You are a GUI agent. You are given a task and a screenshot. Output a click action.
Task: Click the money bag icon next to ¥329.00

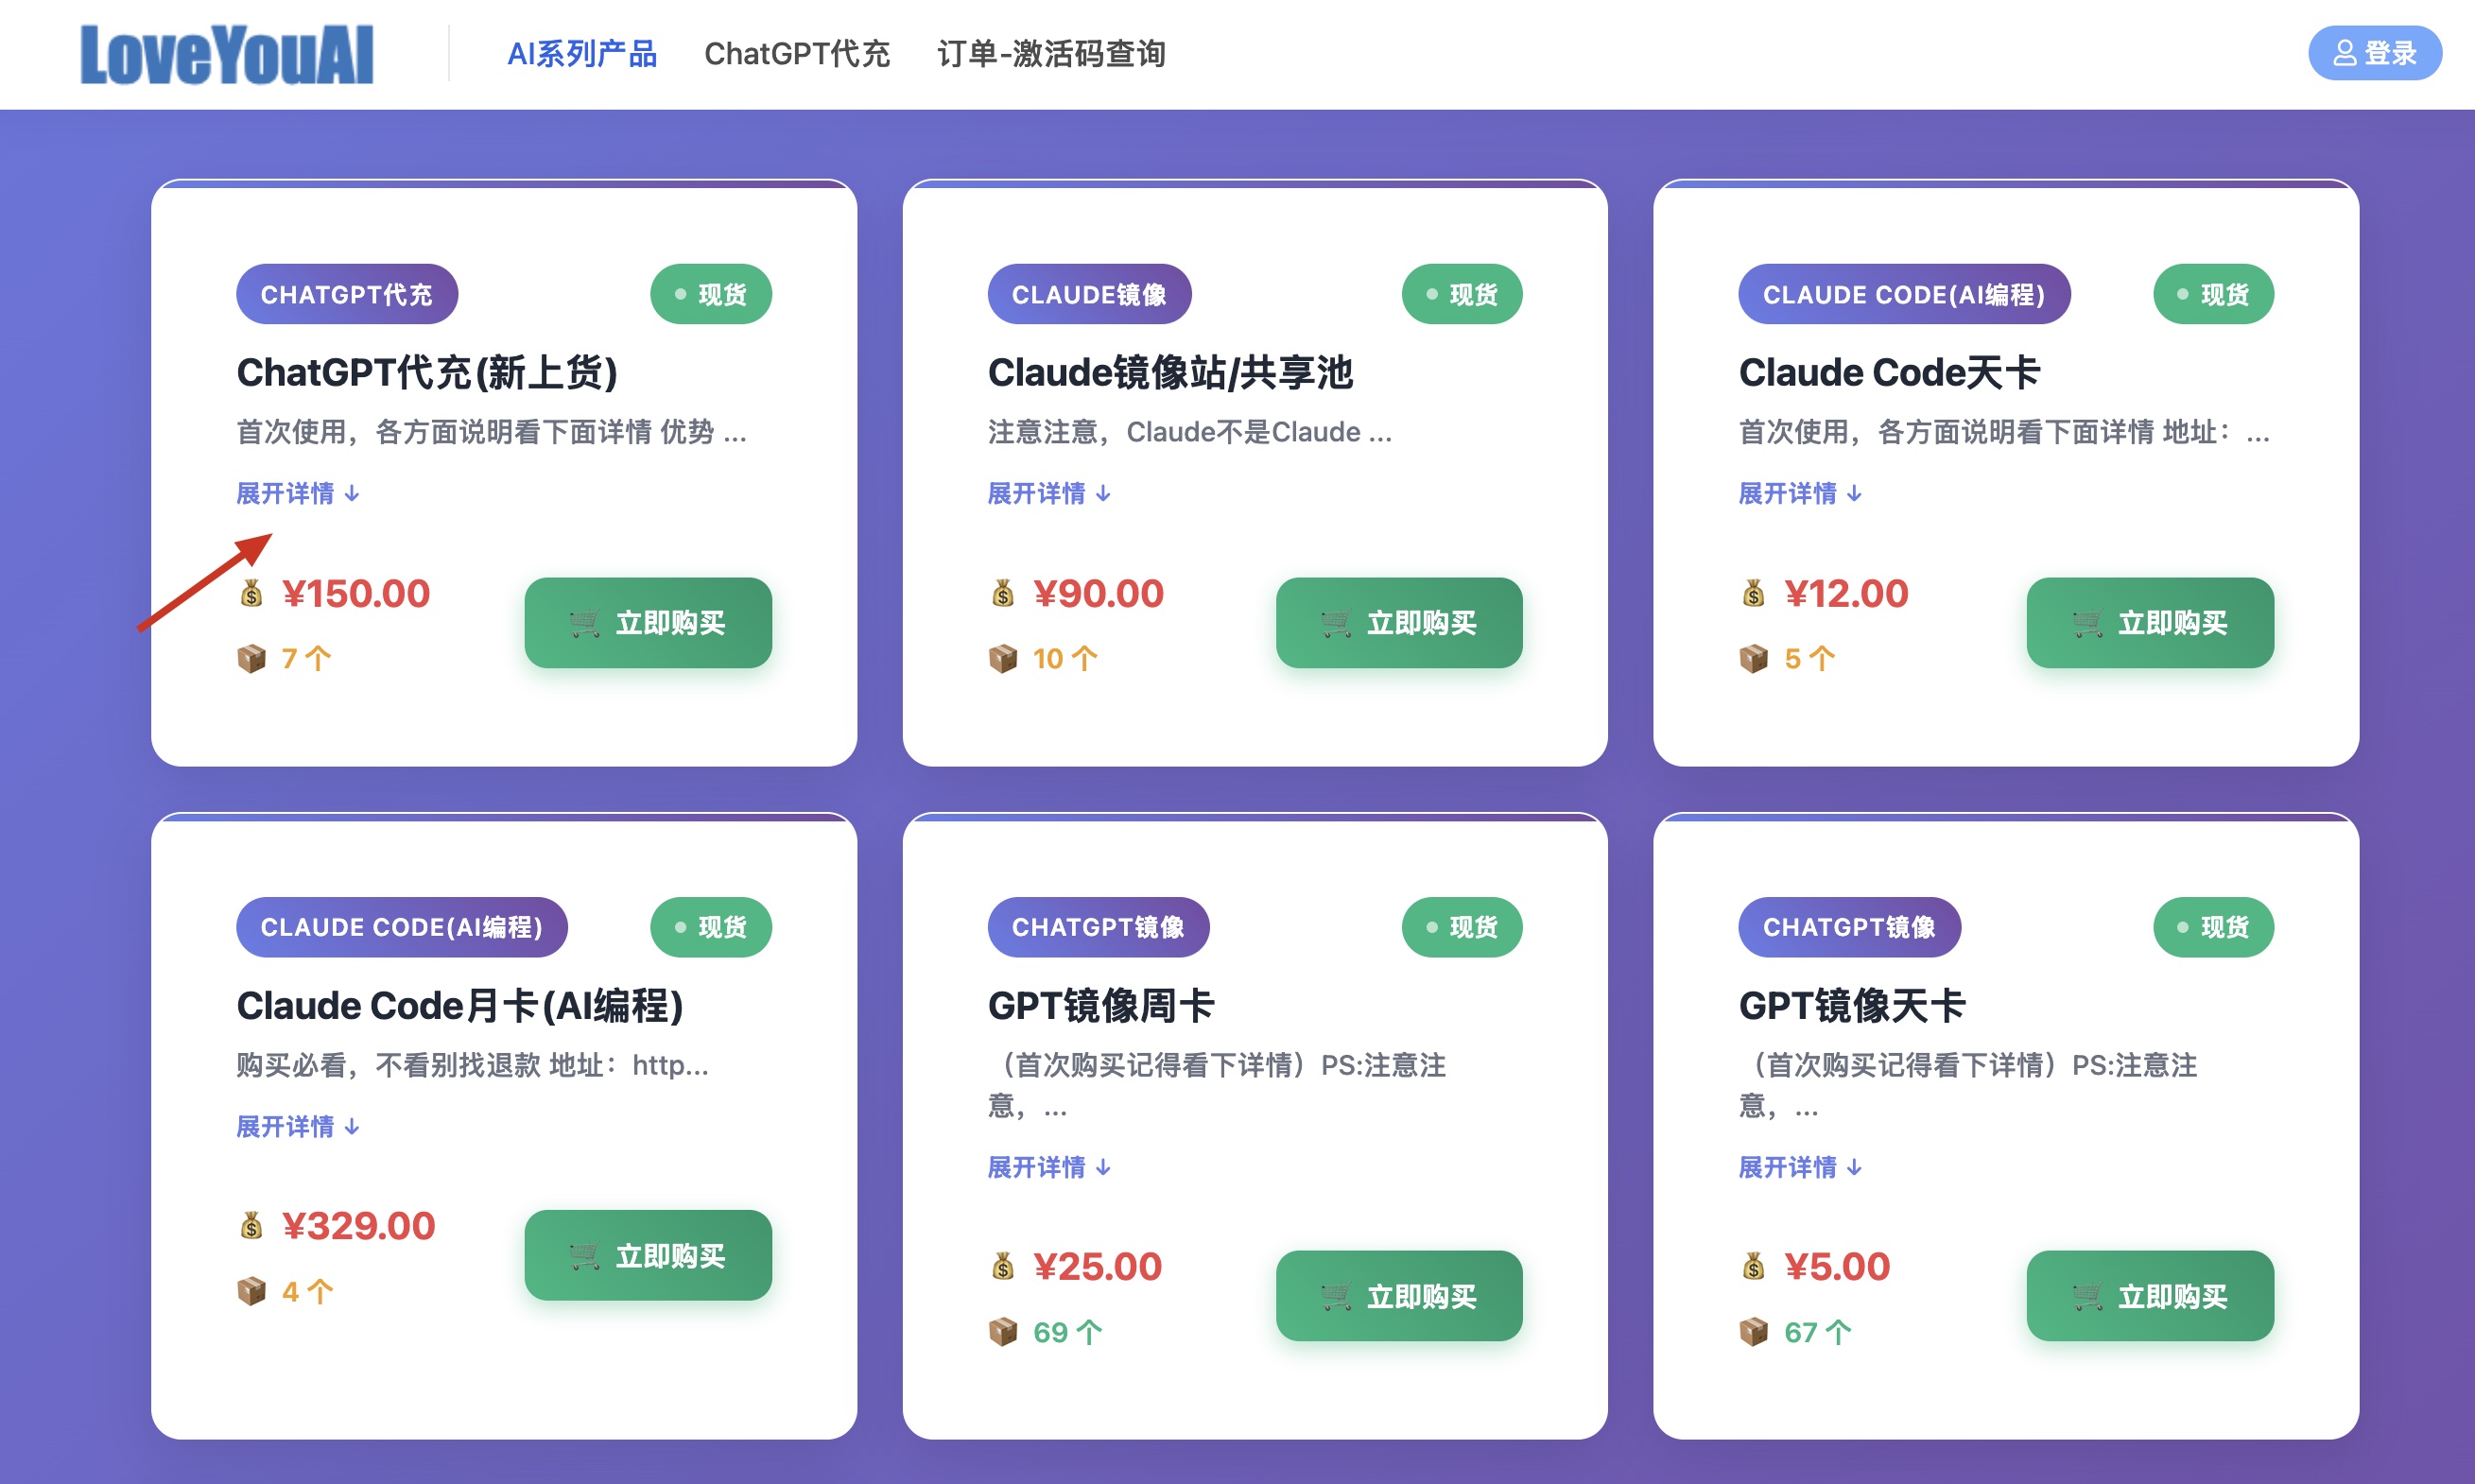(x=250, y=1226)
